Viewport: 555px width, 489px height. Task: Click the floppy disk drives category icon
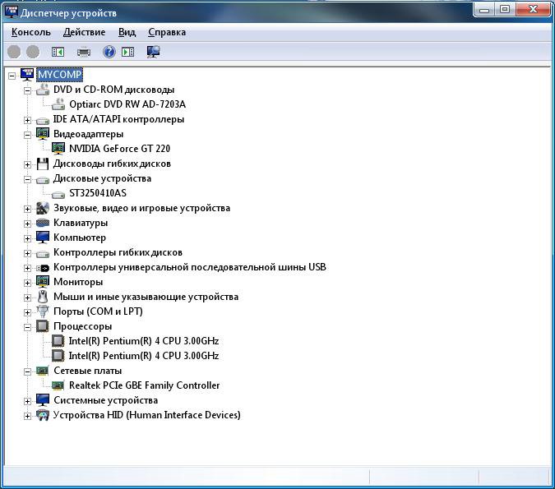tap(43, 164)
